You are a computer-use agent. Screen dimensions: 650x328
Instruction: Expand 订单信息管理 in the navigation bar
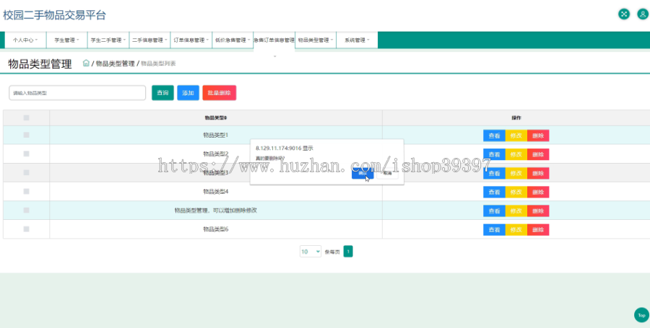coord(191,40)
